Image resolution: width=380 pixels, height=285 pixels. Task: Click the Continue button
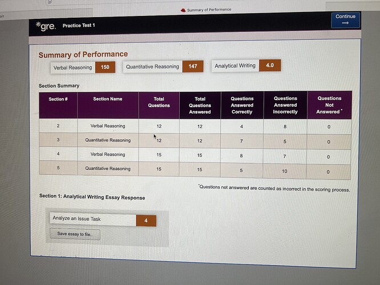click(x=345, y=20)
